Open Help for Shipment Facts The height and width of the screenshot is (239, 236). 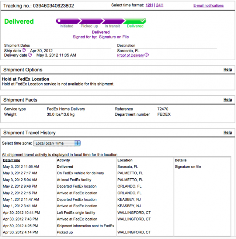point(228,100)
